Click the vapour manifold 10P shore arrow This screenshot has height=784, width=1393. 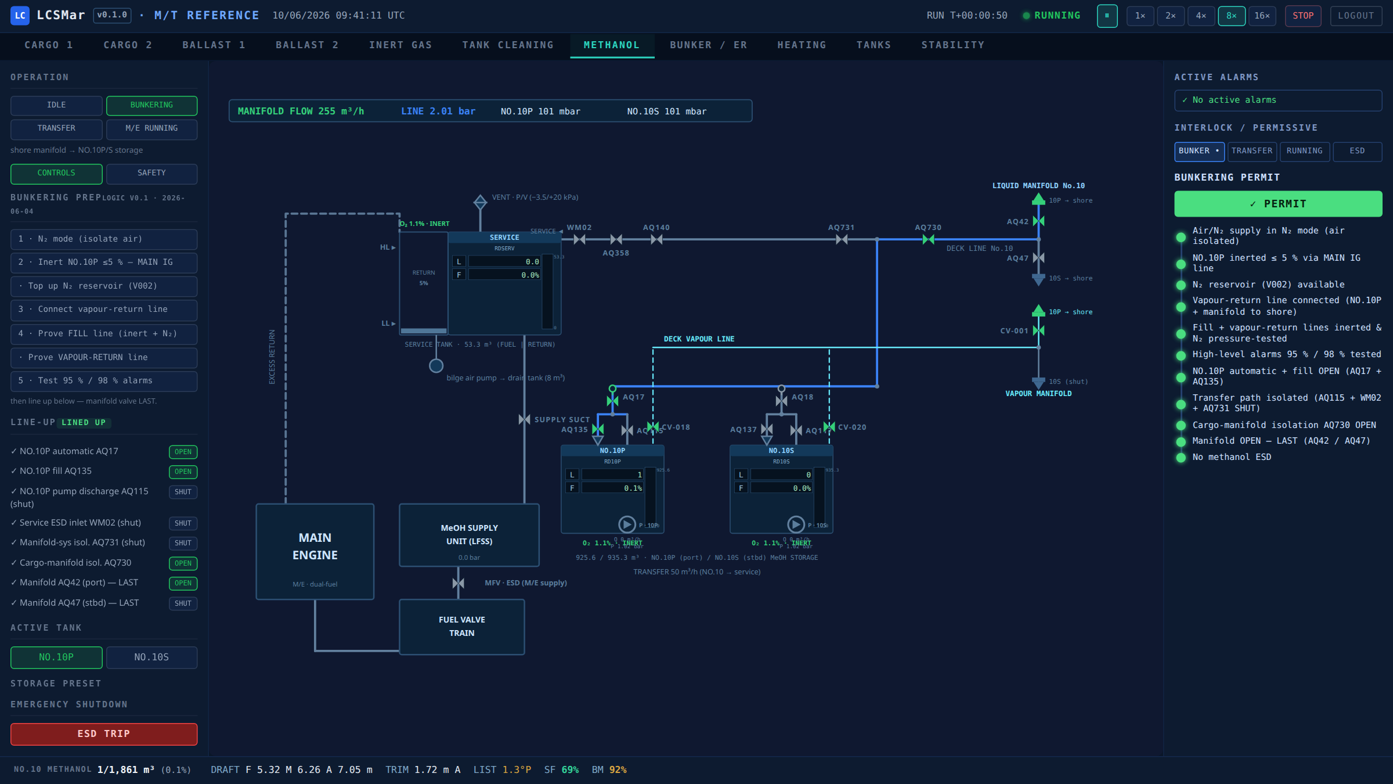1038,311
